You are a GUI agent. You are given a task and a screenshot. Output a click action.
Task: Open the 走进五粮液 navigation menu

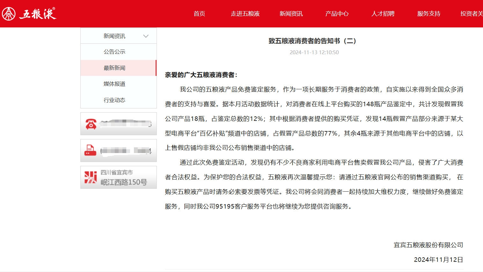pos(245,14)
